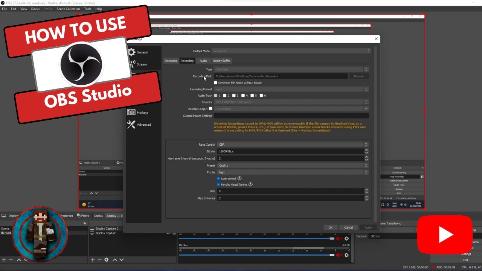482x271 pixels.
Task: Open the Replay Buffer tab
Action: (x=221, y=61)
